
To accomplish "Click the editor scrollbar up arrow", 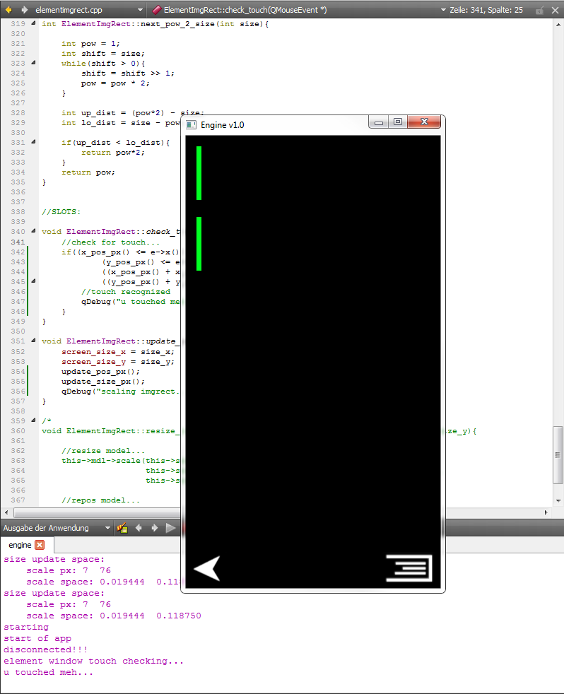I will point(558,25).
